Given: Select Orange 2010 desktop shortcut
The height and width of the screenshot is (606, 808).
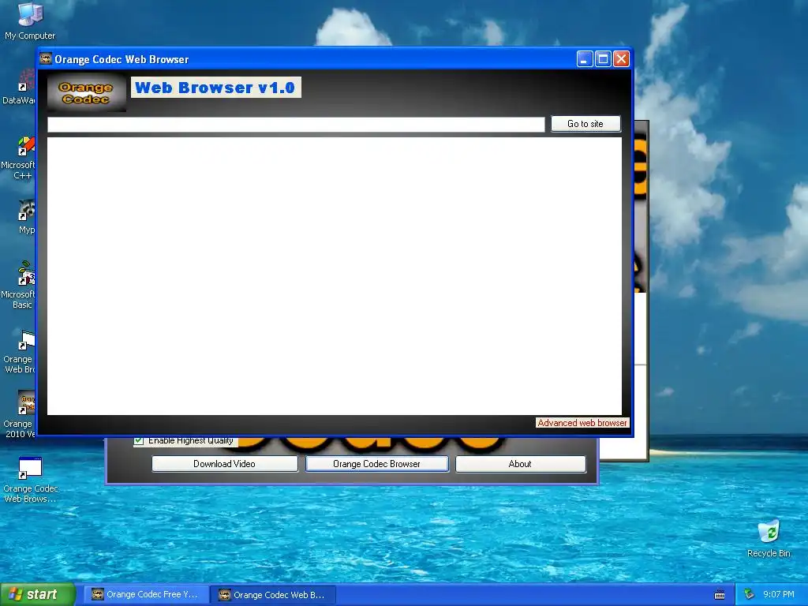Looking at the screenshot, I should pyautogui.click(x=20, y=415).
